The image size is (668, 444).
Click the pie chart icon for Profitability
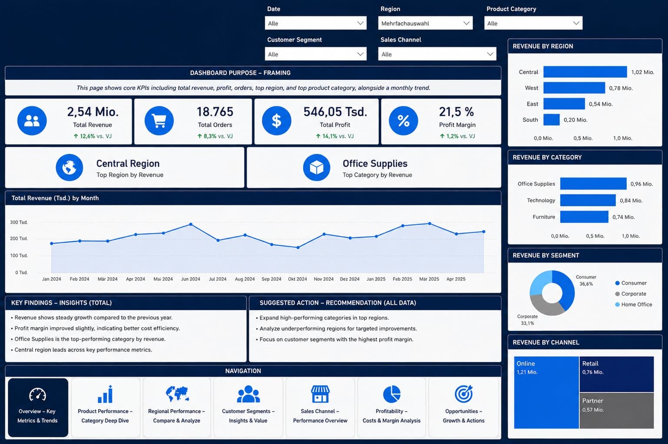[x=392, y=394]
